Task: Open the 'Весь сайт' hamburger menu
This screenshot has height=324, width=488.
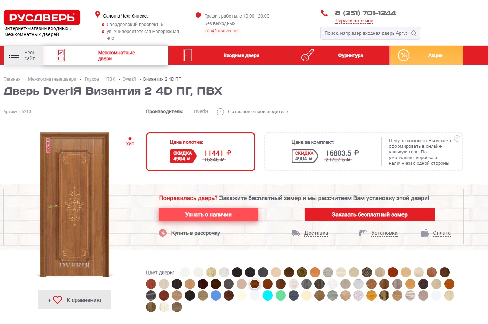Action: (x=23, y=55)
